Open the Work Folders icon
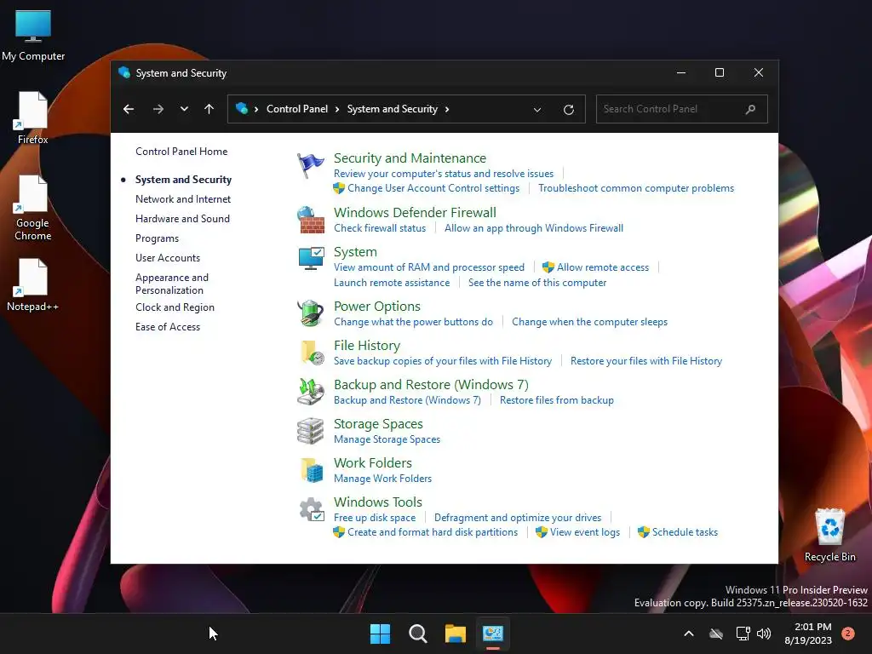Viewport: 872px width, 654px height. pyautogui.click(x=312, y=470)
